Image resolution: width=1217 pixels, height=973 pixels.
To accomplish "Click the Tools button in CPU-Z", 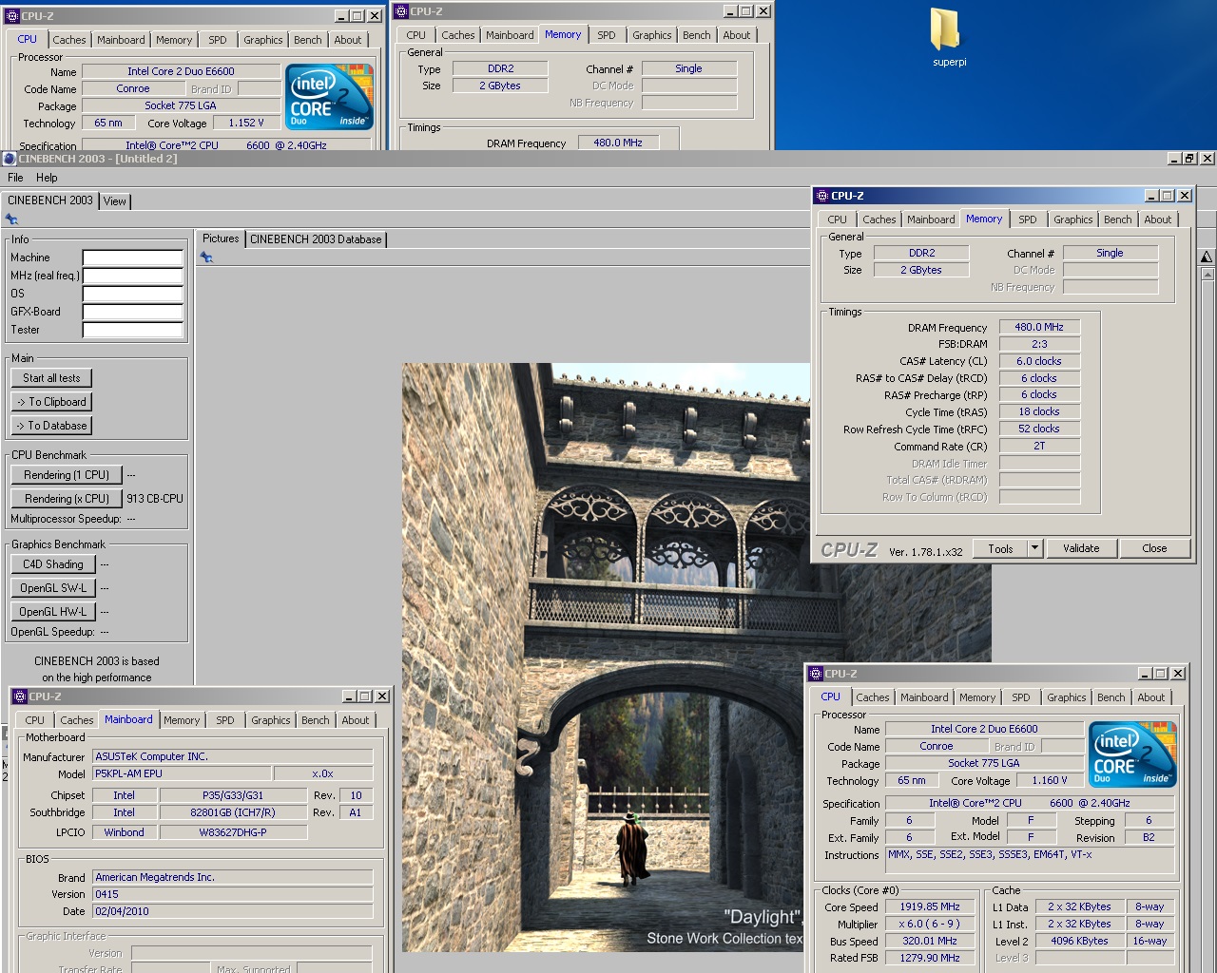I will click(1001, 548).
